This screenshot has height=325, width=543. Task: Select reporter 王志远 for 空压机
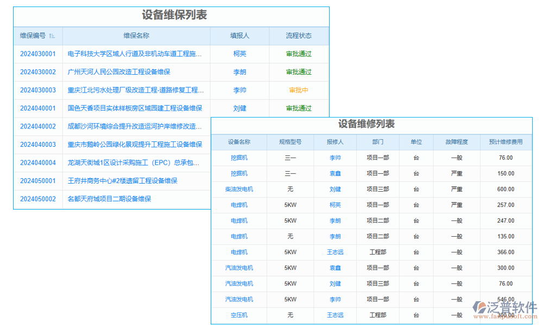point(335,315)
